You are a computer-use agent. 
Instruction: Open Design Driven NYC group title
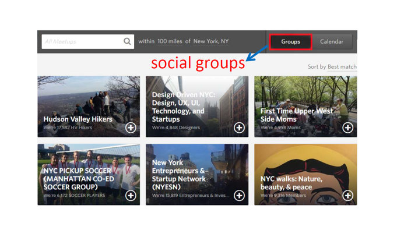[183, 107]
